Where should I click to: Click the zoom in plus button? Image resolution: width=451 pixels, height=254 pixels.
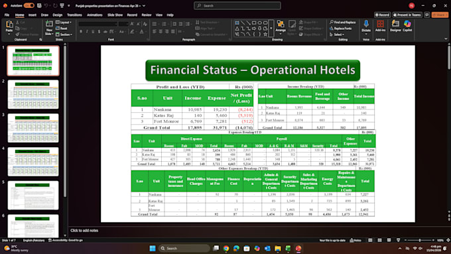point(434,240)
